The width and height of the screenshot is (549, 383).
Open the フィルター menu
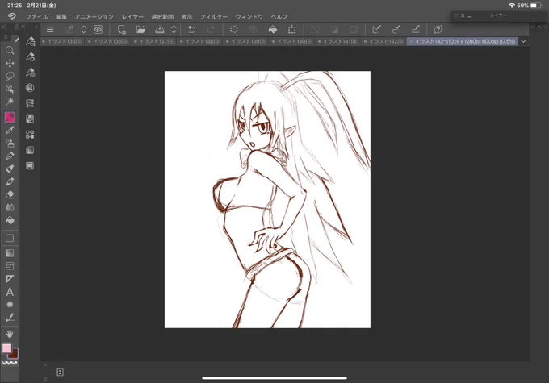pyautogui.click(x=214, y=16)
